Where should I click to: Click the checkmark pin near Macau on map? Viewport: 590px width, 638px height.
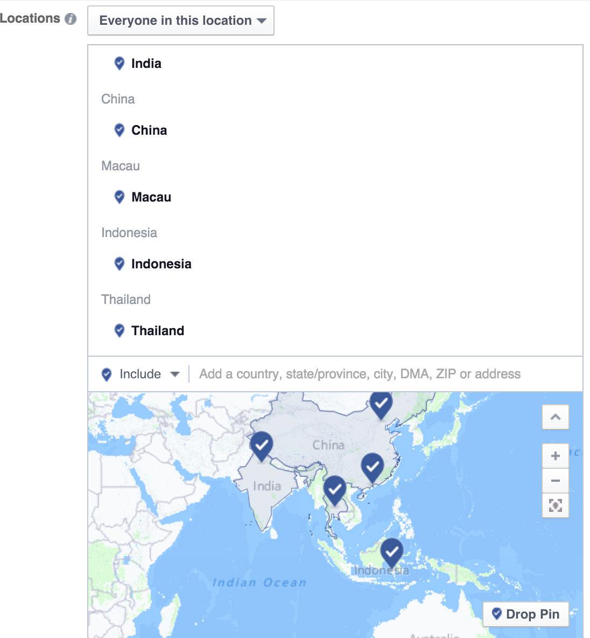point(373,467)
